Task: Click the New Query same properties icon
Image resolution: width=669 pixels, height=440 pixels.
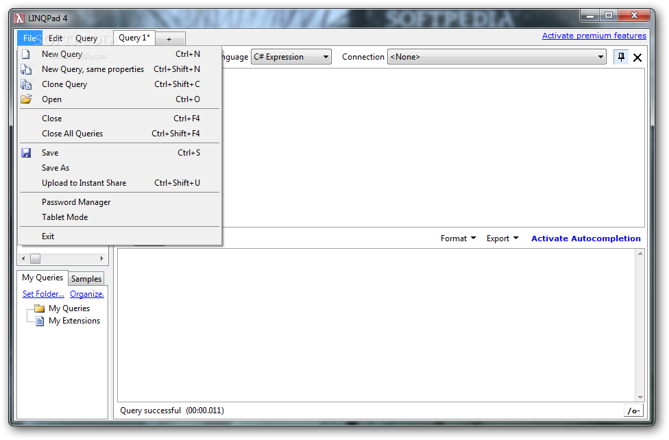Action: point(26,69)
